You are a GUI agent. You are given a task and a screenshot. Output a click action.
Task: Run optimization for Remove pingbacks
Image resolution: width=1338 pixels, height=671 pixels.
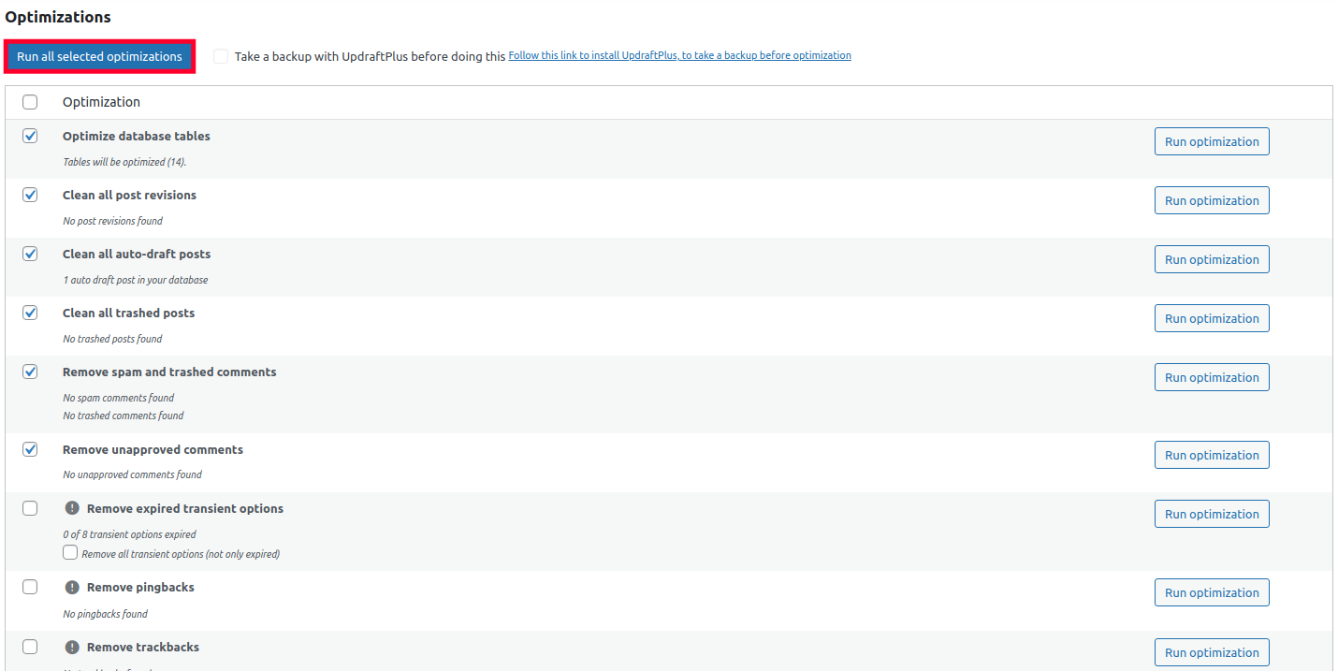[x=1212, y=592]
